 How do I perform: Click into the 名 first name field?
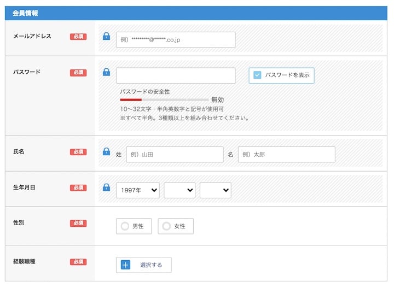click(x=286, y=155)
